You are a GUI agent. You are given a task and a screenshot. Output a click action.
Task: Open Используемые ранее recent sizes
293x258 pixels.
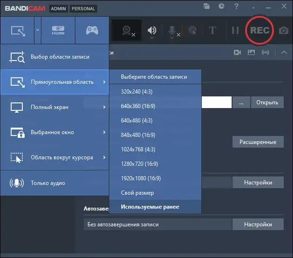click(x=155, y=207)
